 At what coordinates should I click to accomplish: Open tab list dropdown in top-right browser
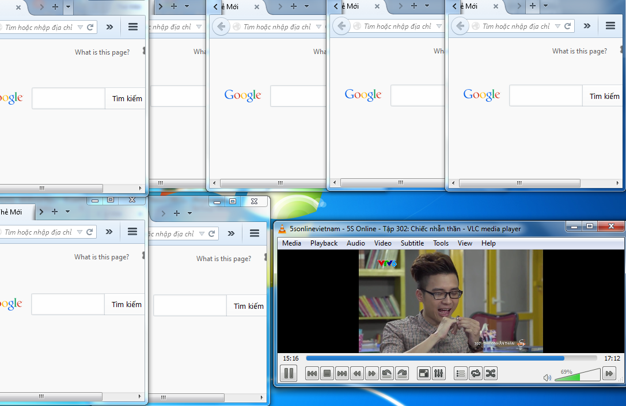[x=545, y=6]
